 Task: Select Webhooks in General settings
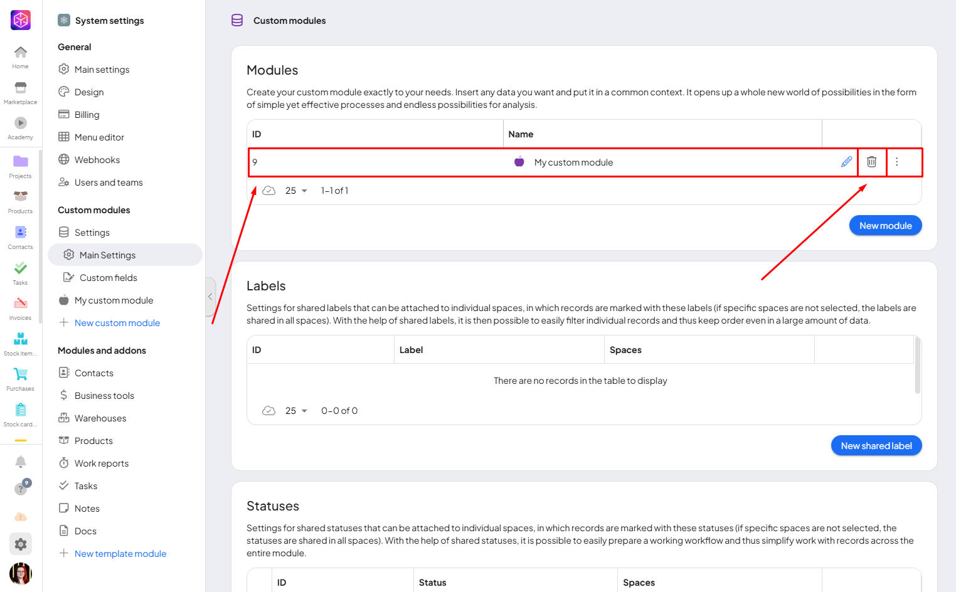[97, 160]
